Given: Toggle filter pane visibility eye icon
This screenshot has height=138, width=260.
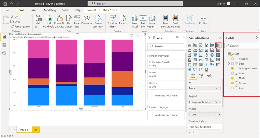Looking at the screenshot, I should click(177, 38).
